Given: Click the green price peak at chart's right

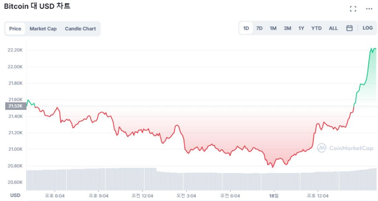Looking at the screenshot, I should click(373, 49).
